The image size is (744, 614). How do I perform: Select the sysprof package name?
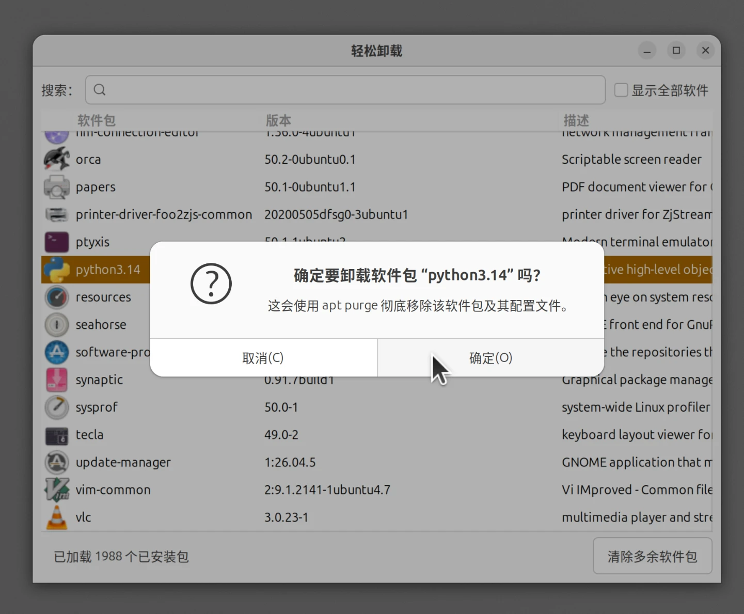pyautogui.click(x=97, y=407)
